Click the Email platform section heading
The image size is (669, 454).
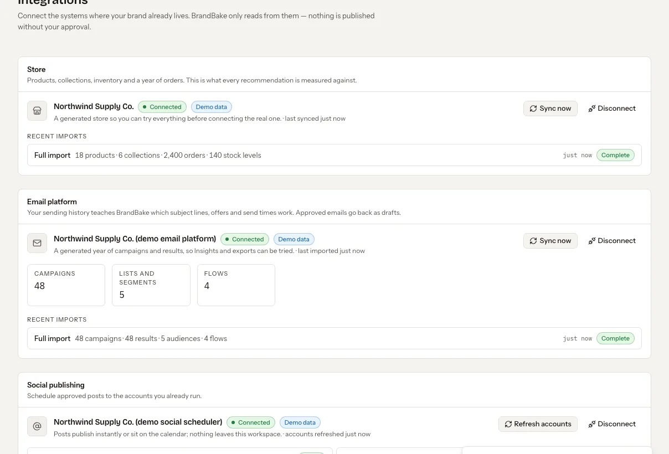(x=52, y=202)
